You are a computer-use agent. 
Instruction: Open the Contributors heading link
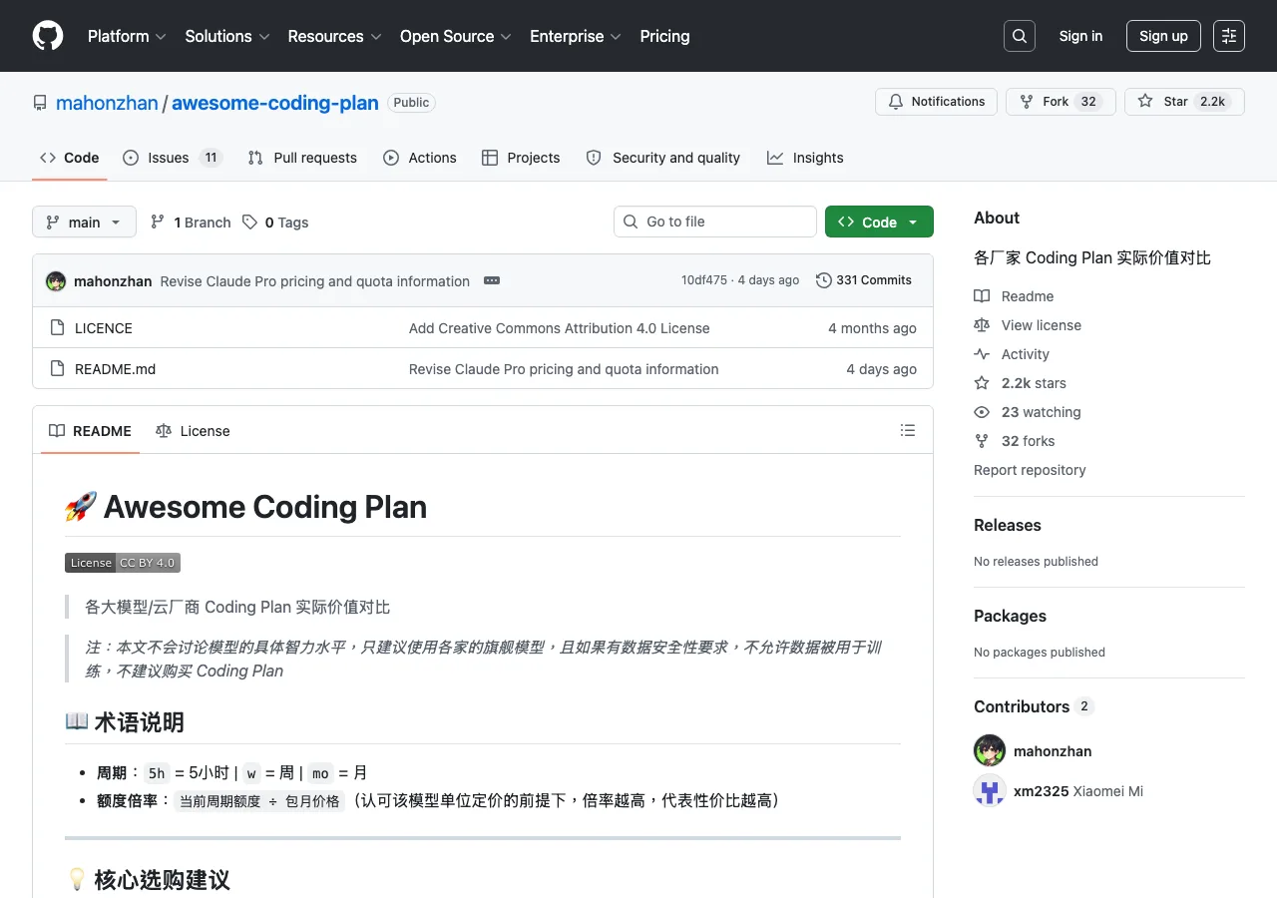coord(1034,706)
